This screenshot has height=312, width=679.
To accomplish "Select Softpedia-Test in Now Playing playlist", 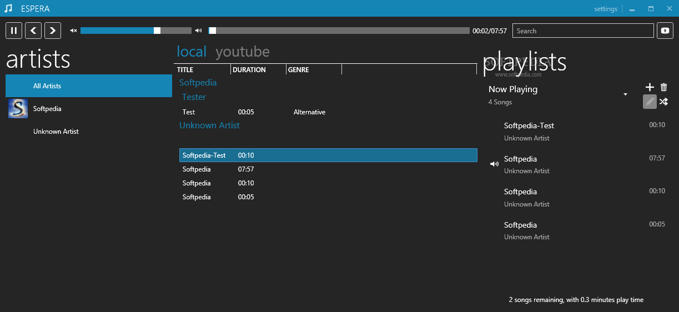I will point(577,132).
